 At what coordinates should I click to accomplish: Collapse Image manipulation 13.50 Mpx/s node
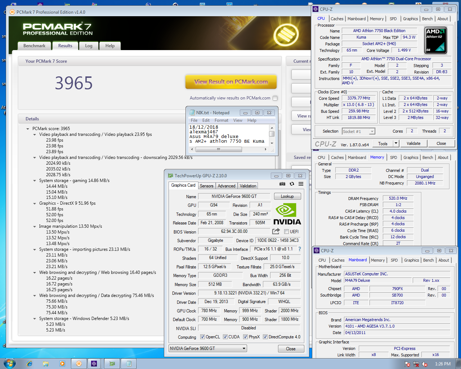click(x=35, y=227)
